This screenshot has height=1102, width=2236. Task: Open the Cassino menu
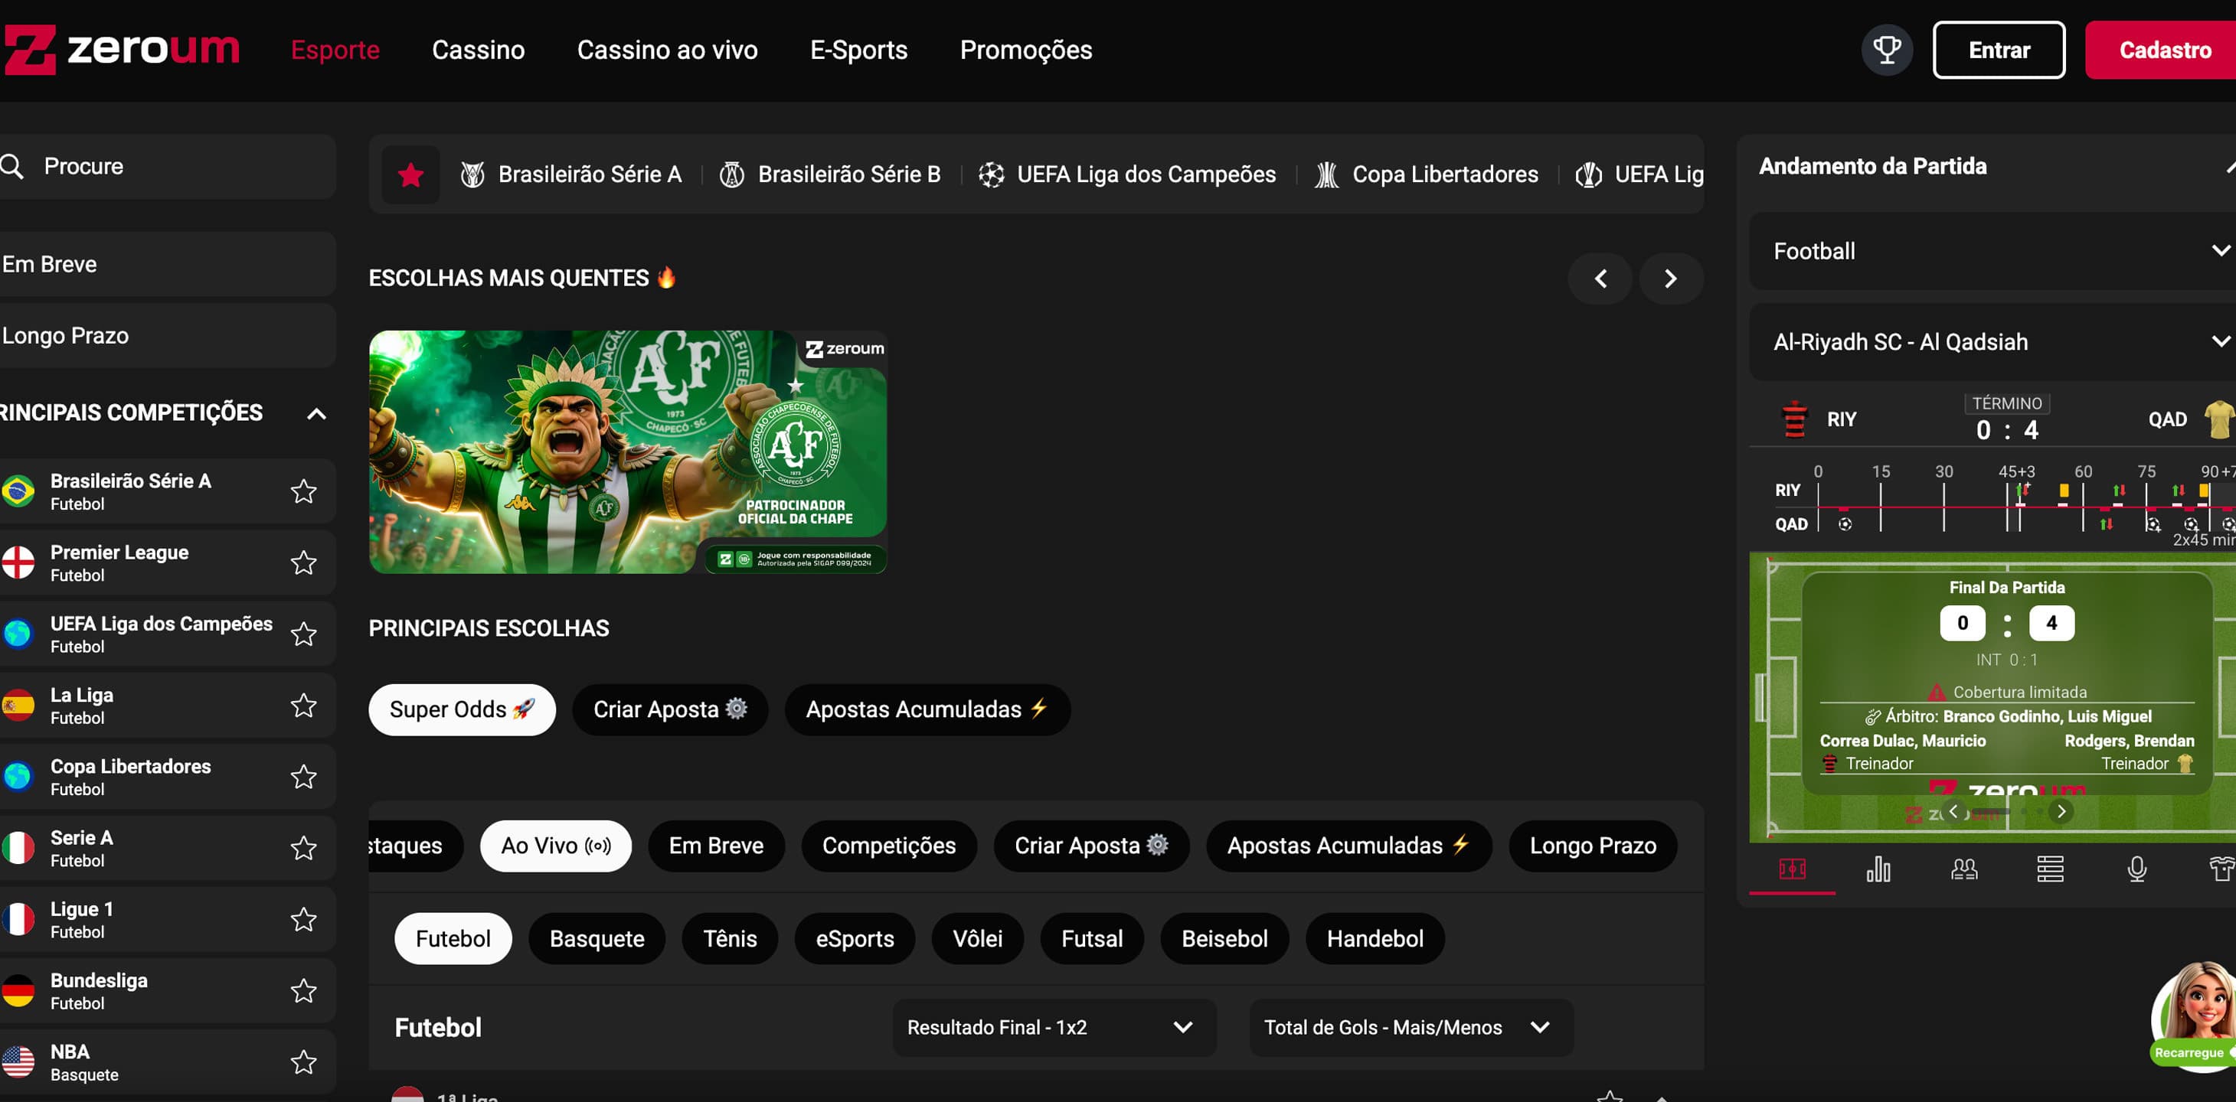tap(479, 50)
